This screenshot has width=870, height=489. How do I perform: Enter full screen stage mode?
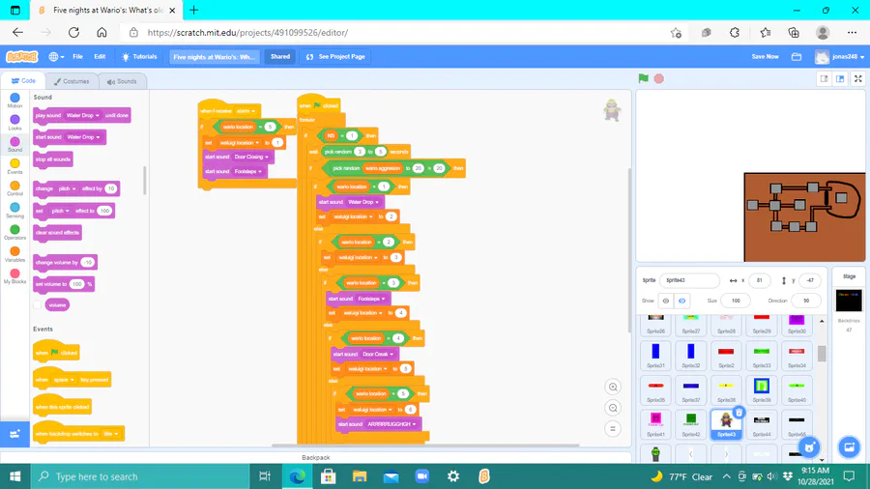click(x=857, y=78)
